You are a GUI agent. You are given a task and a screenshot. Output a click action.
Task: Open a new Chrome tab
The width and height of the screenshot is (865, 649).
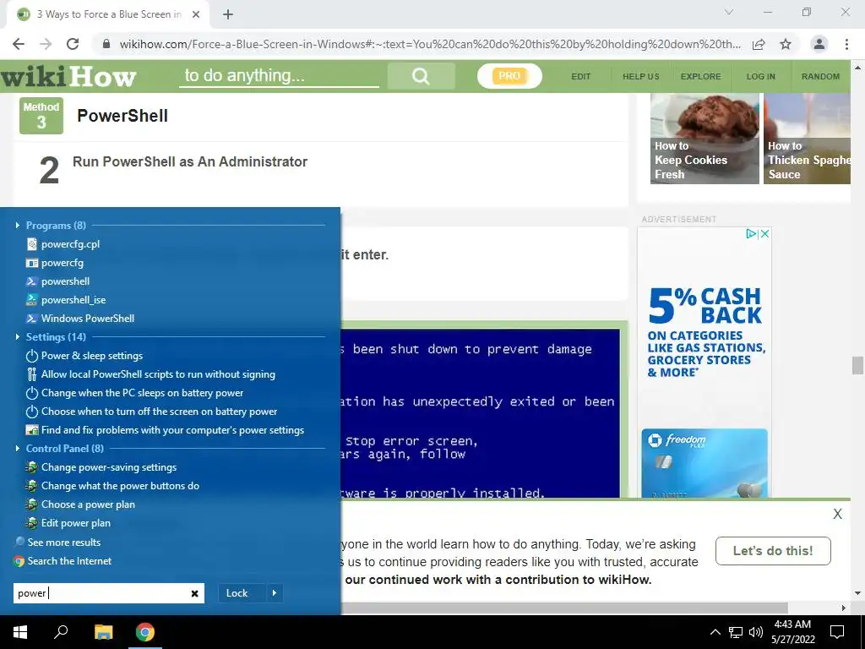click(x=228, y=14)
